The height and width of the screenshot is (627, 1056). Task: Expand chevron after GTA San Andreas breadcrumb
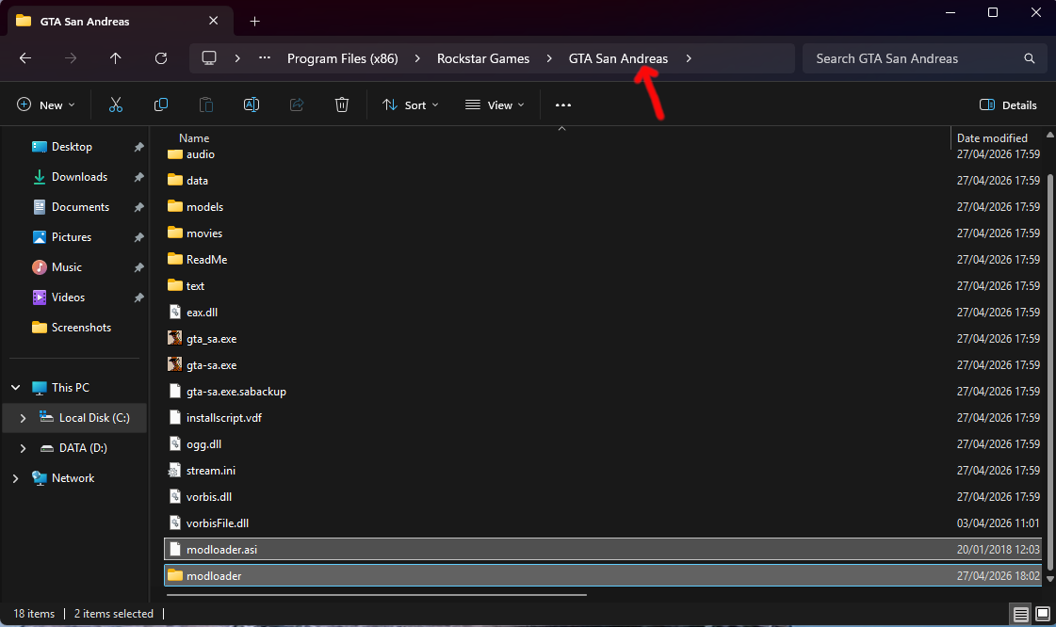[689, 58]
